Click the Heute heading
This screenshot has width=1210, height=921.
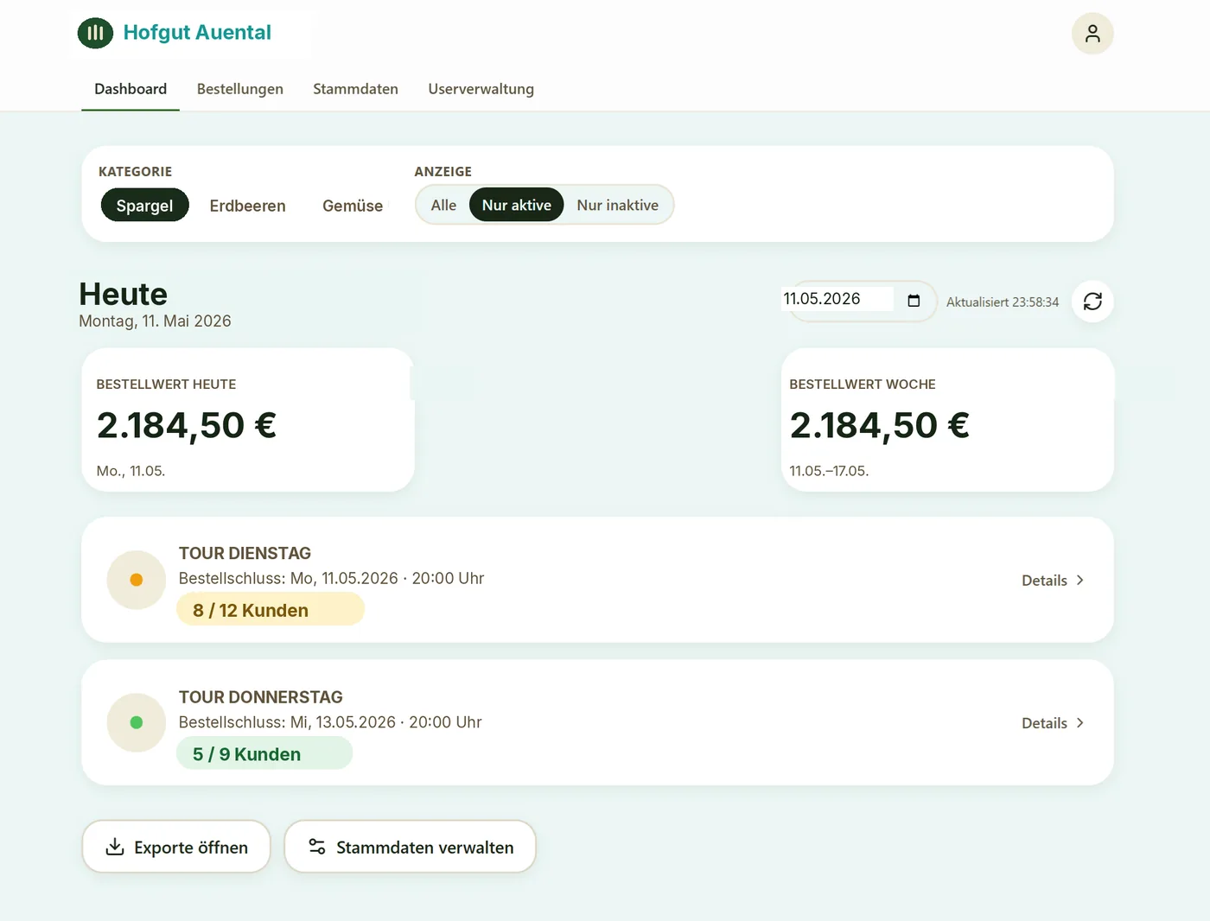point(124,294)
